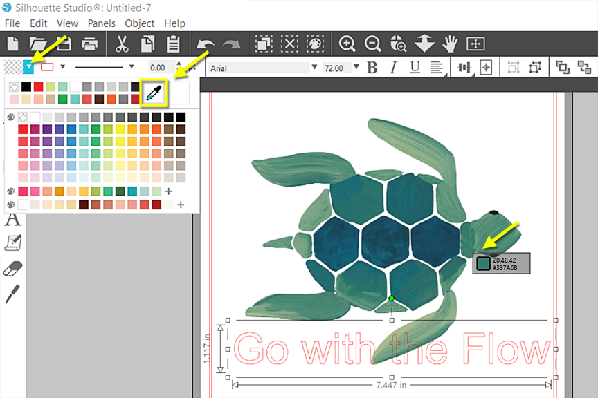The height and width of the screenshot is (398, 598).
Task: Click the Drag Zoom arrows icon
Action: click(424, 44)
